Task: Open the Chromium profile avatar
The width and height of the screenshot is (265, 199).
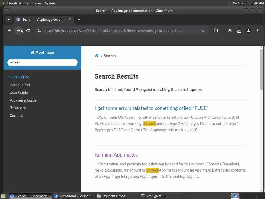Action: pyautogui.click(x=248, y=31)
